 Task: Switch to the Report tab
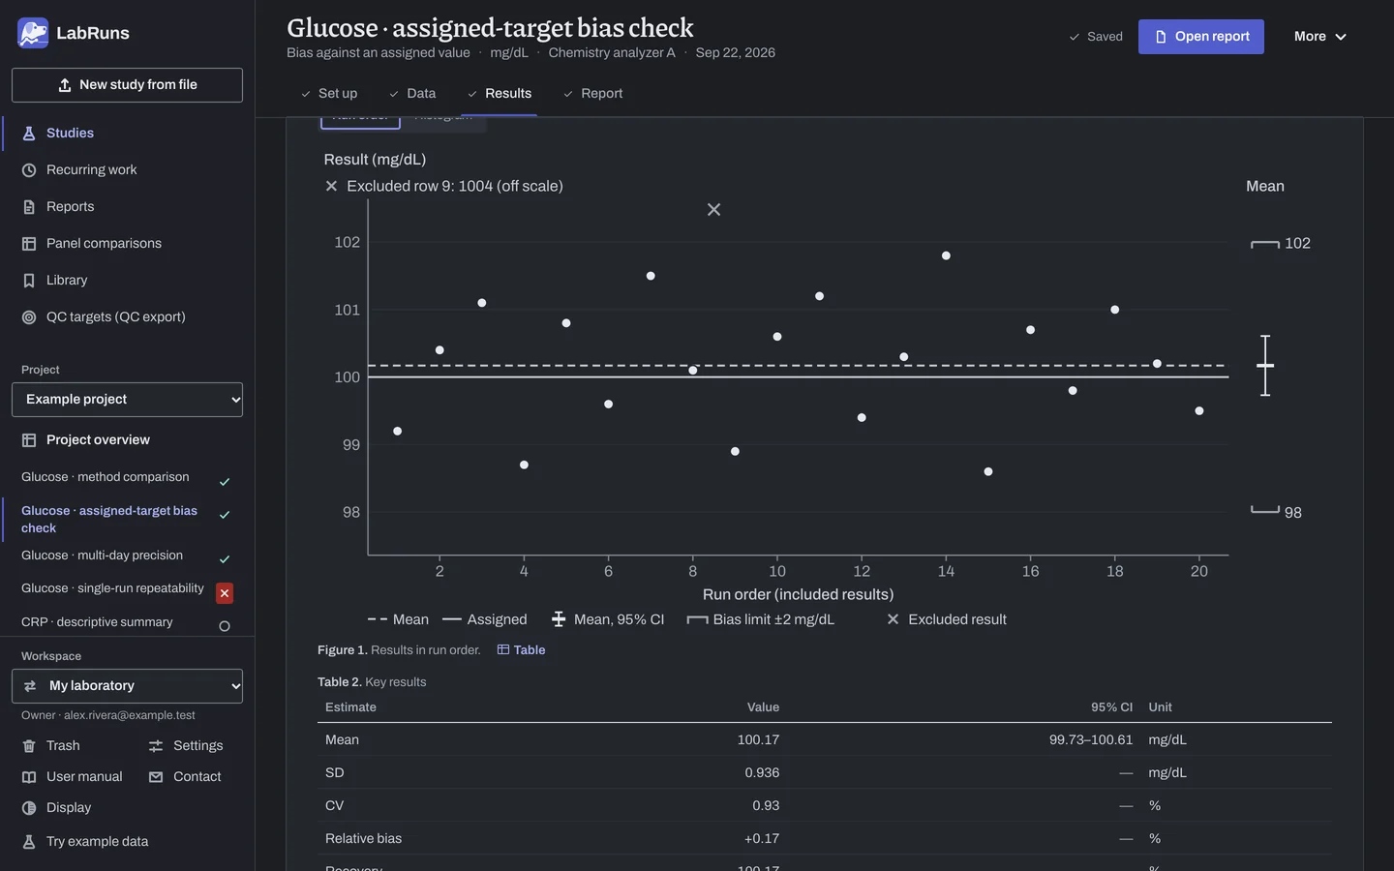pyautogui.click(x=592, y=94)
